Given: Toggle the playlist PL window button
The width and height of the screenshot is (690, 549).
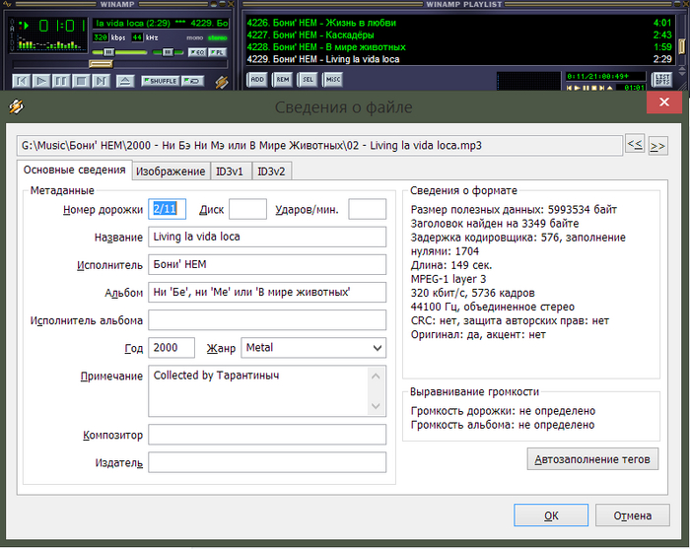Looking at the screenshot, I should coord(218,51).
